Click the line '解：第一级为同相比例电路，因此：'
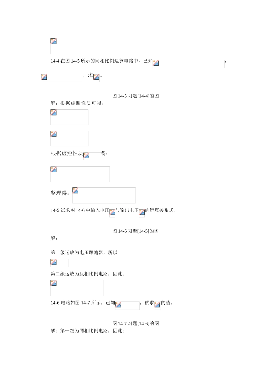 click(x=87, y=331)
